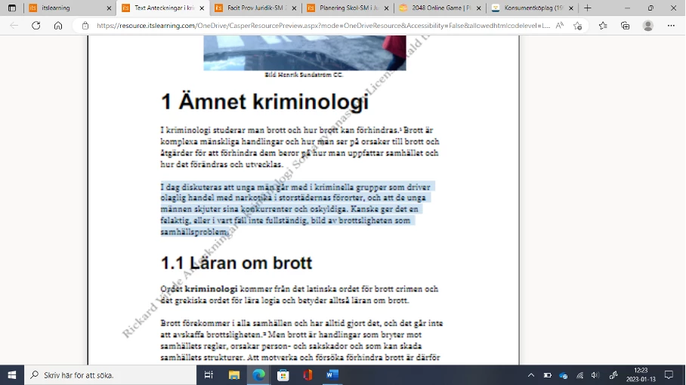The image size is (686, 385).
Task: Switch to the Facit Prov Juridik-SM tab
Action: pos(255,8)
